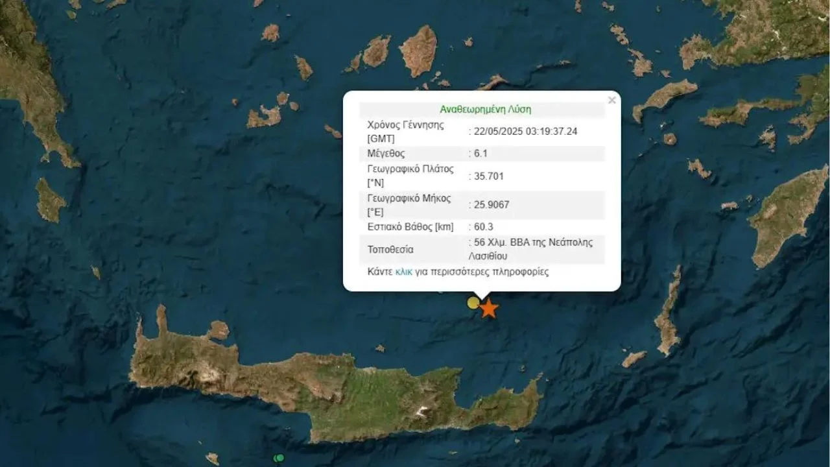This screenshot has width=830, height=467.
Task: Click Kythira island off the Peloponnese
Action: 49,201
